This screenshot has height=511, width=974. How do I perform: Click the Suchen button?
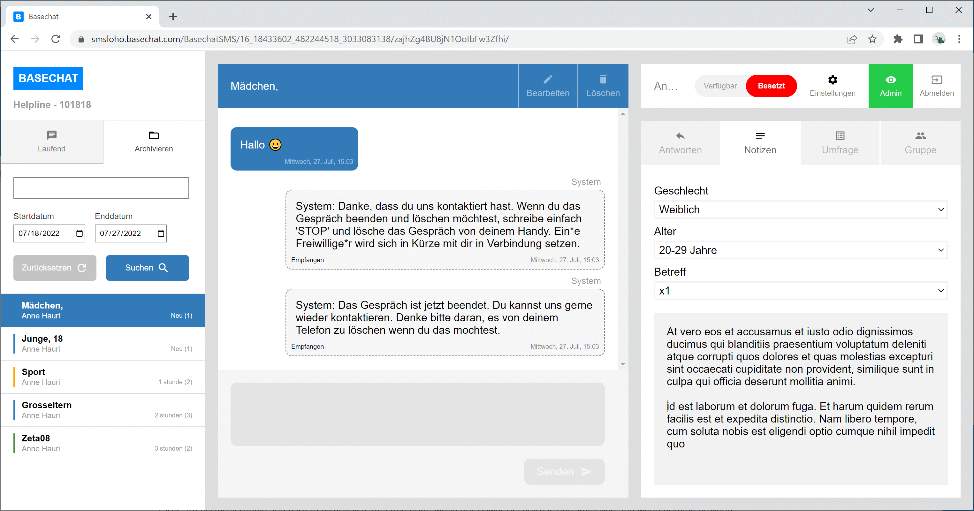pos(147,268)
